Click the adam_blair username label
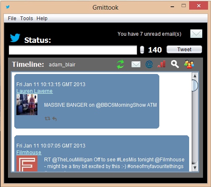This screenshot has width=211, height=187. (x=62, y=65)
